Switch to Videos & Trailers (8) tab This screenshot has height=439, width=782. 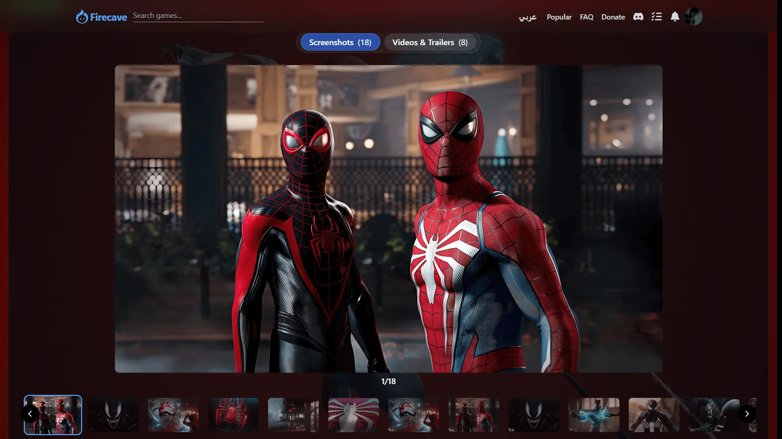[x=430, y=42]
